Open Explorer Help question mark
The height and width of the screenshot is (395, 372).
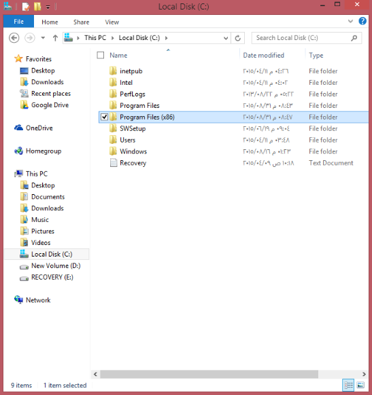pyautogui.click(x=362, y=21)
